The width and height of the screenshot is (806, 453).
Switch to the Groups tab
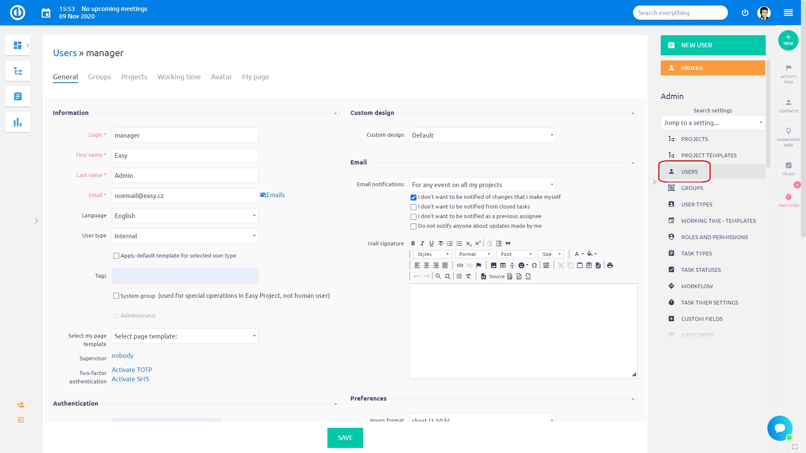[x=99, y=77]
